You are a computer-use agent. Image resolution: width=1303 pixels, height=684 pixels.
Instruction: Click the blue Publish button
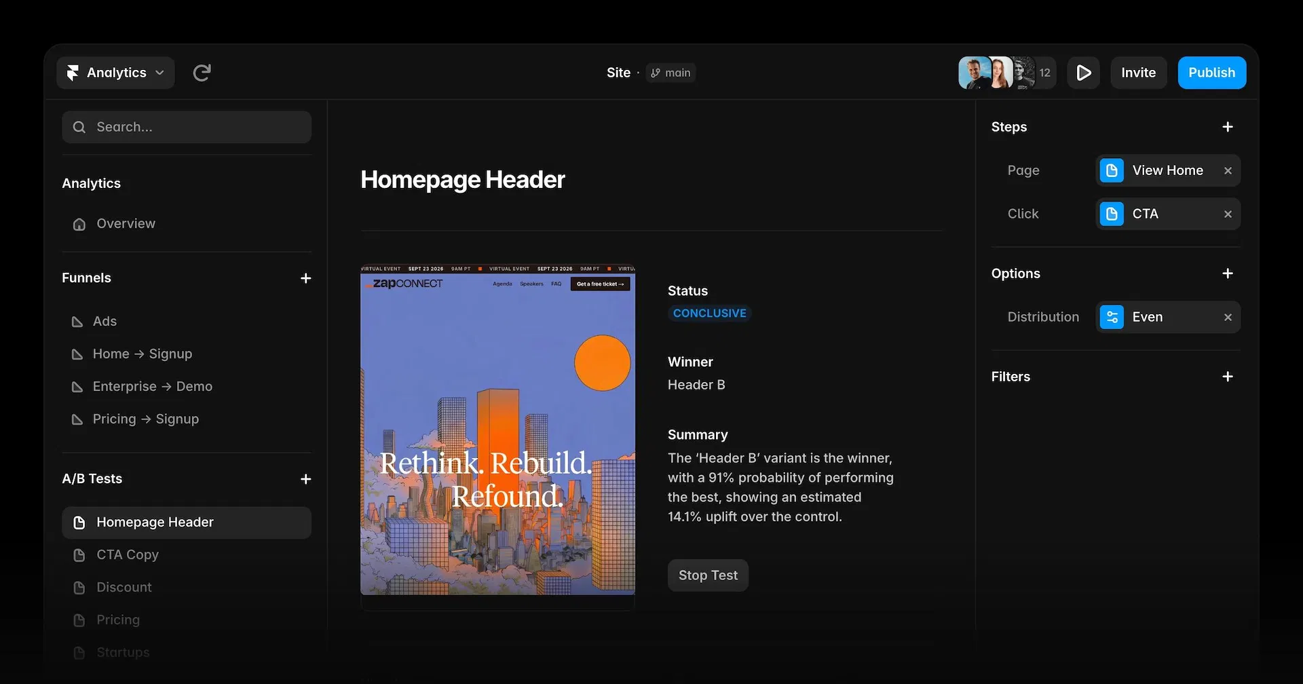[x=1211, y=73]
